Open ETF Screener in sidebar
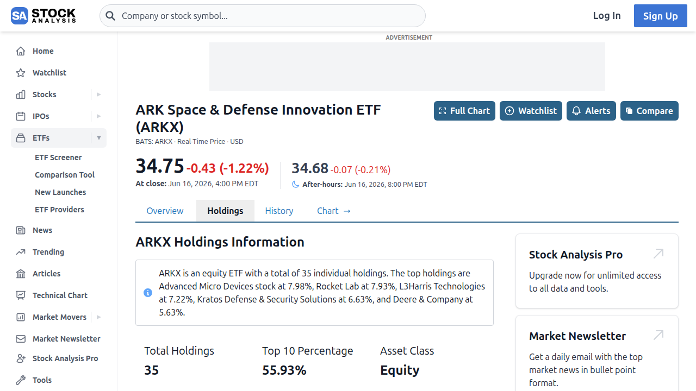Screen dimensions: 696x391 tap(58, 157)
